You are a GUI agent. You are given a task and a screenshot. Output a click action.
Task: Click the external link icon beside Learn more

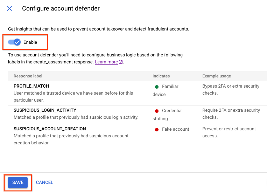(121, 62)
